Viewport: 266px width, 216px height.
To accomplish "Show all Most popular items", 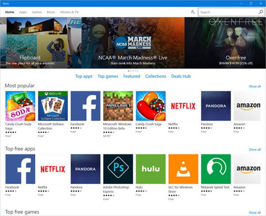I will [254, 86].
